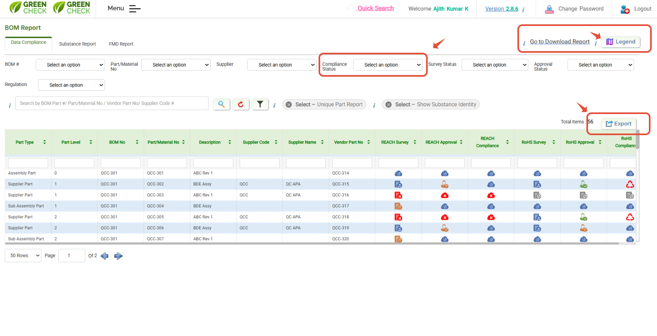Open the Compliance Status dropdown
The image size is (657, 336).
tap(389, 65)
